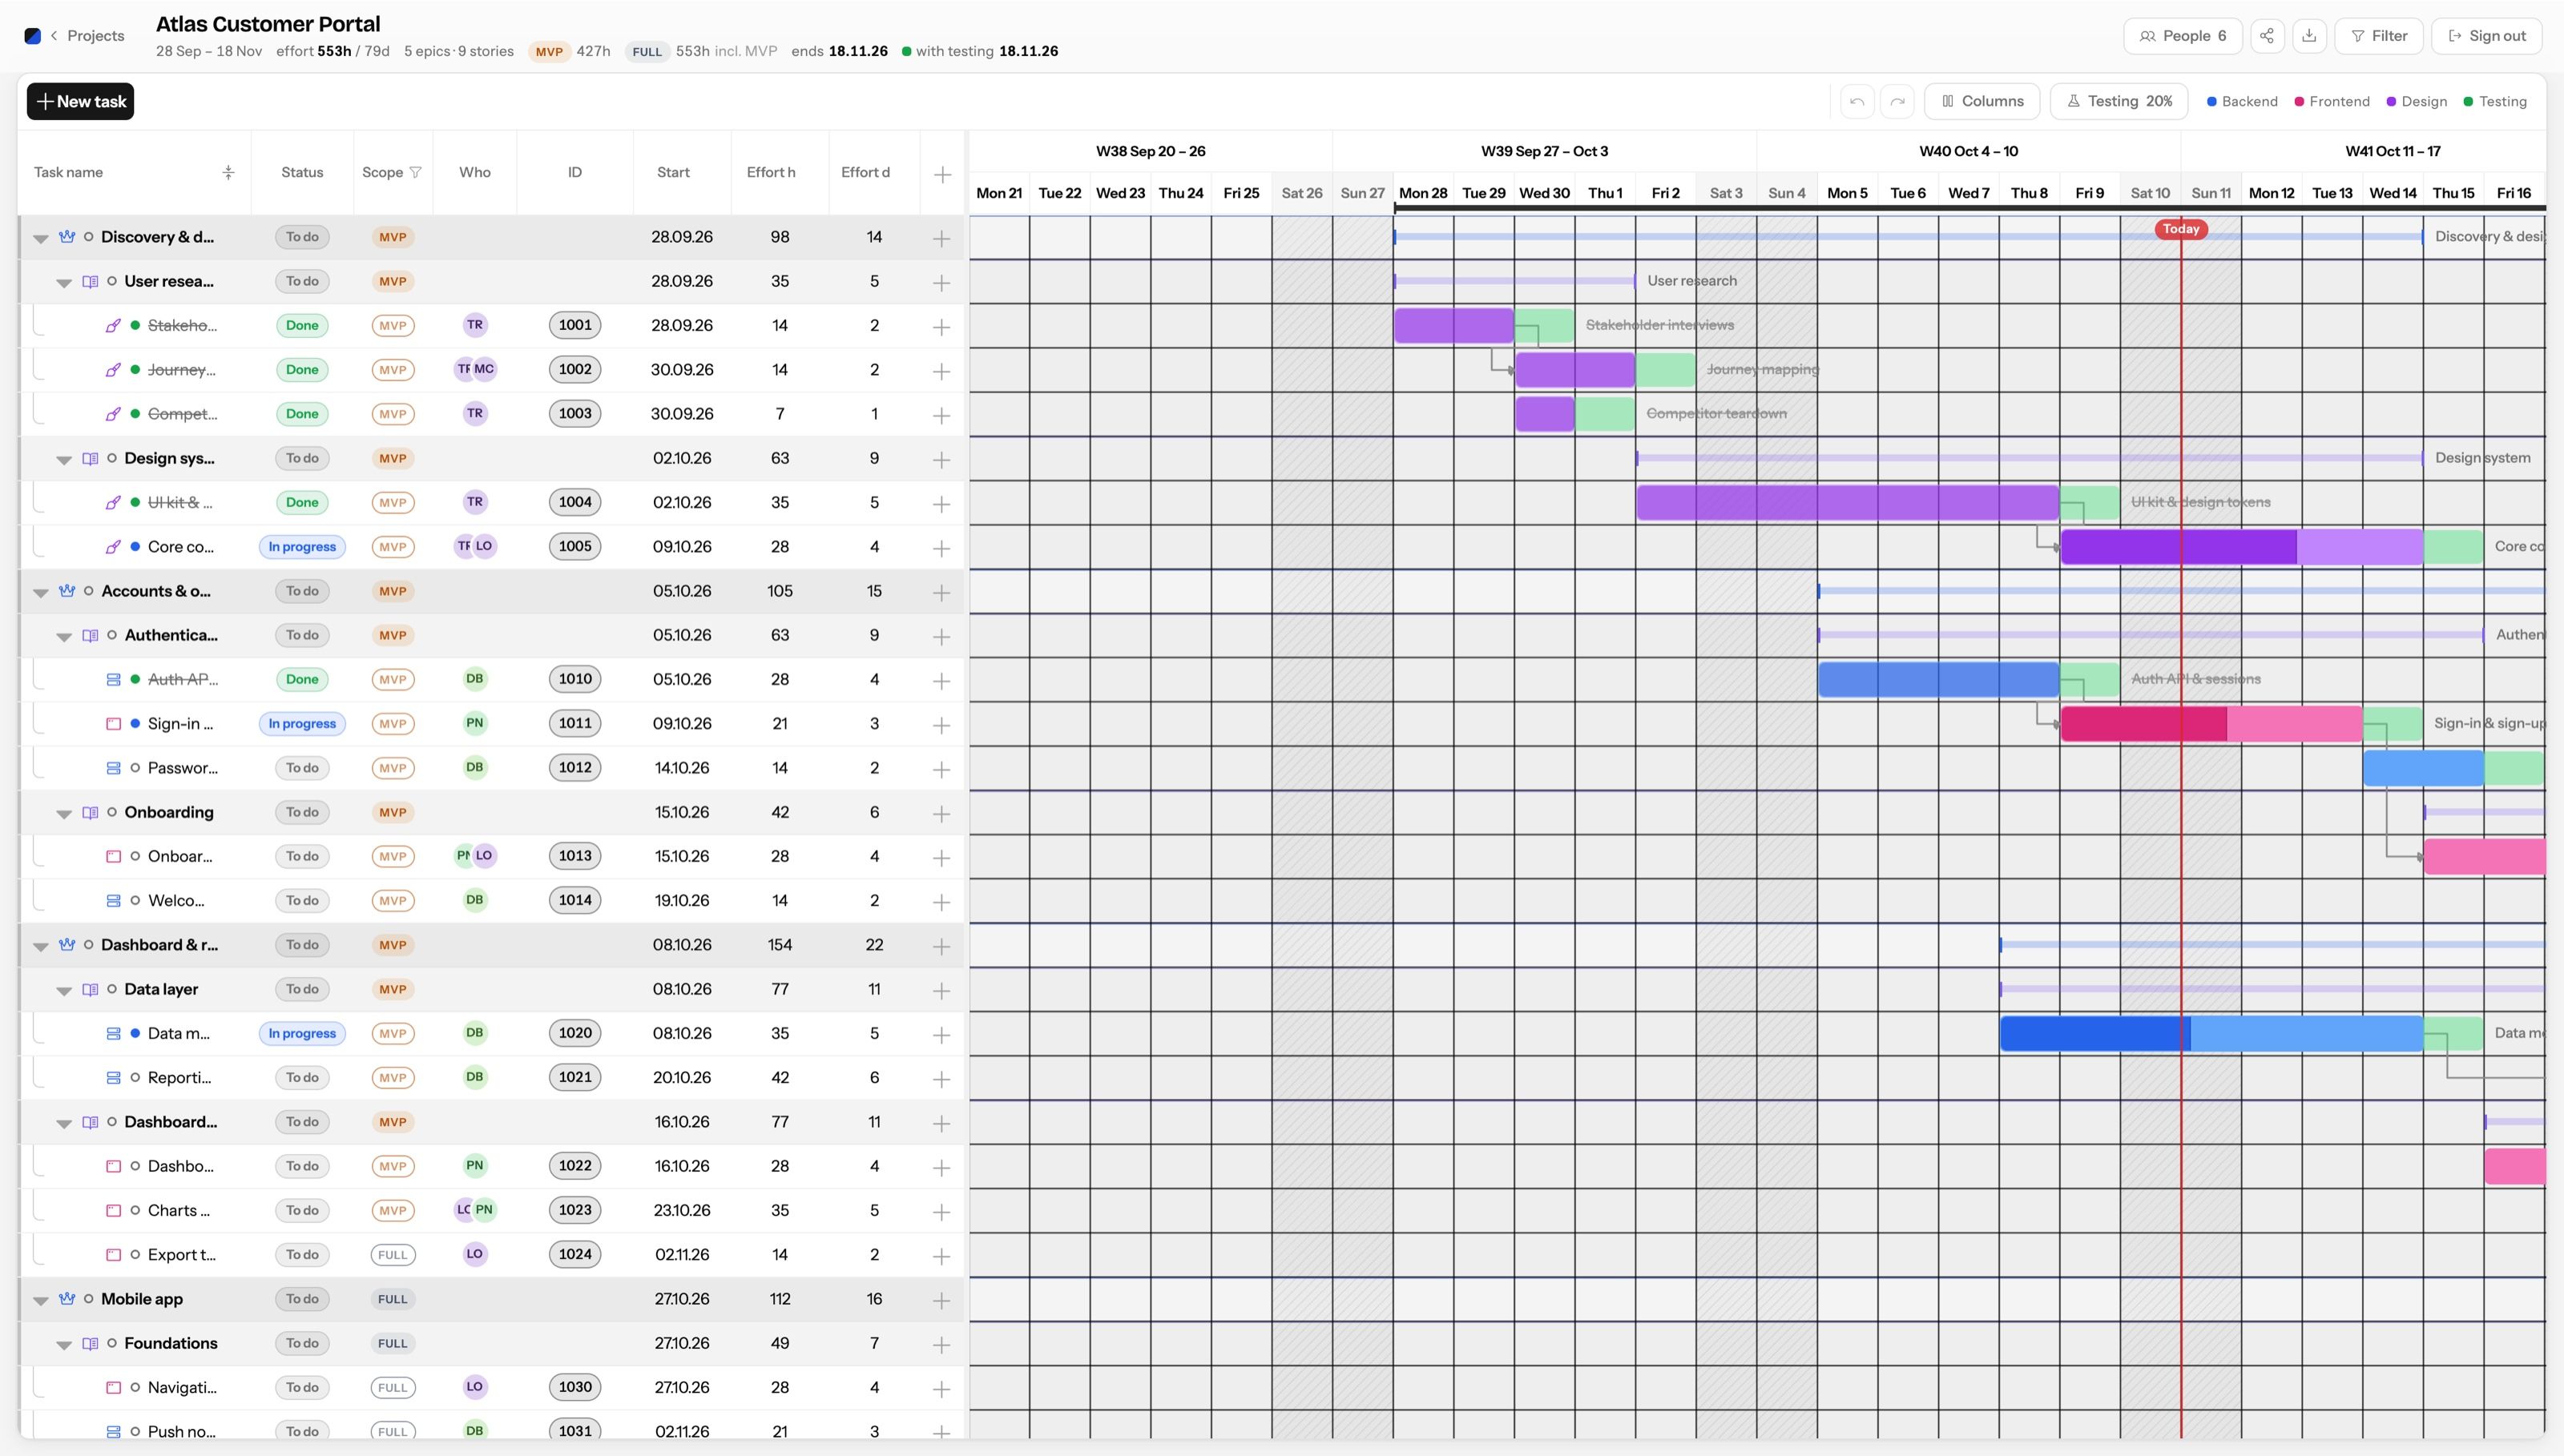Click the epic crown icon for Accounts
The image size is (2564, 1456).
pyautogui.click(x=67, y=591)
